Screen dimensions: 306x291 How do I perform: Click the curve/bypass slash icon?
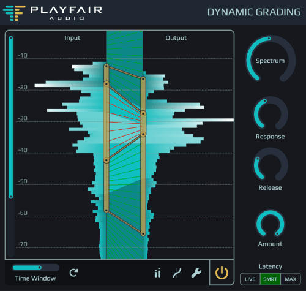177,273
